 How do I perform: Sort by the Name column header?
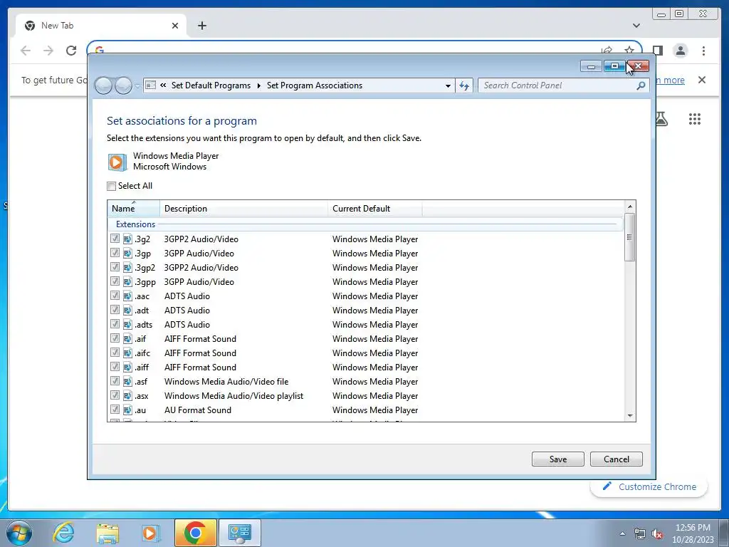pos(134,209)
